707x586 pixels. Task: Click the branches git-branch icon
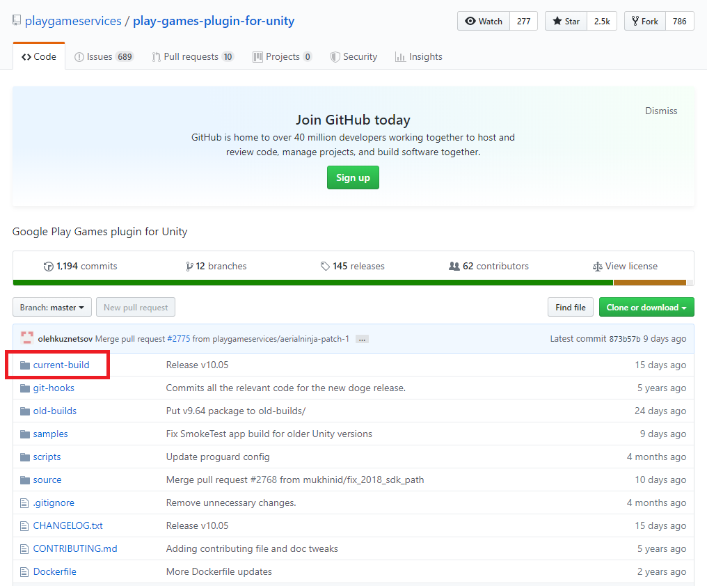tap(190, 266)
